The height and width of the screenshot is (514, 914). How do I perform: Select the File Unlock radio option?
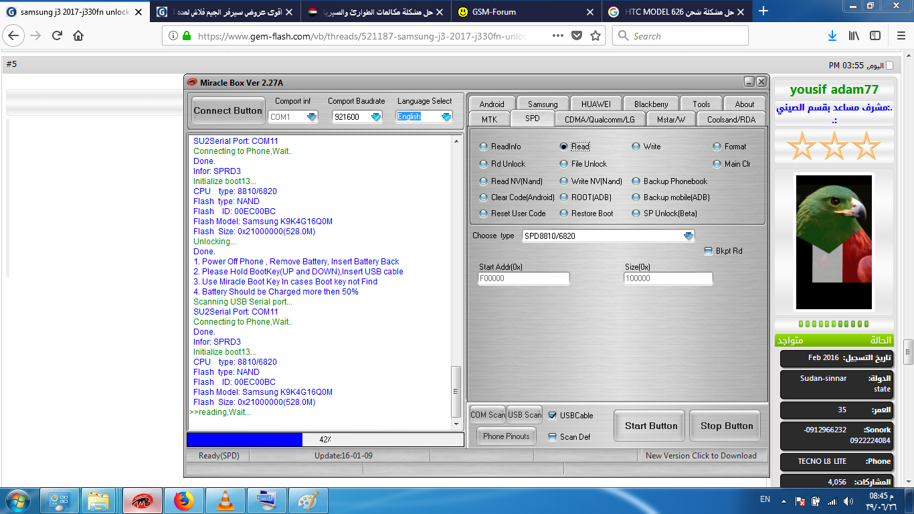(565, 164)
